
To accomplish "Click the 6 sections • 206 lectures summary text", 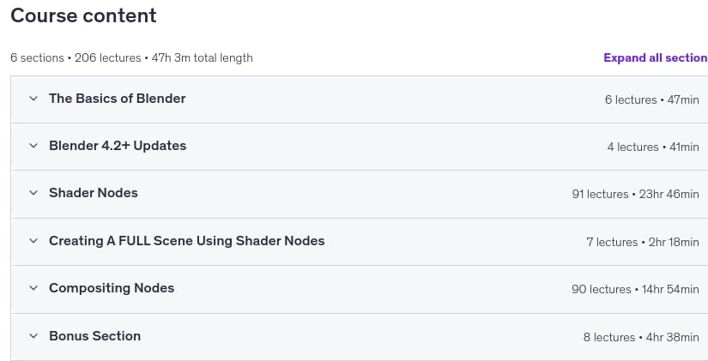I will click(x=76, y=57).
